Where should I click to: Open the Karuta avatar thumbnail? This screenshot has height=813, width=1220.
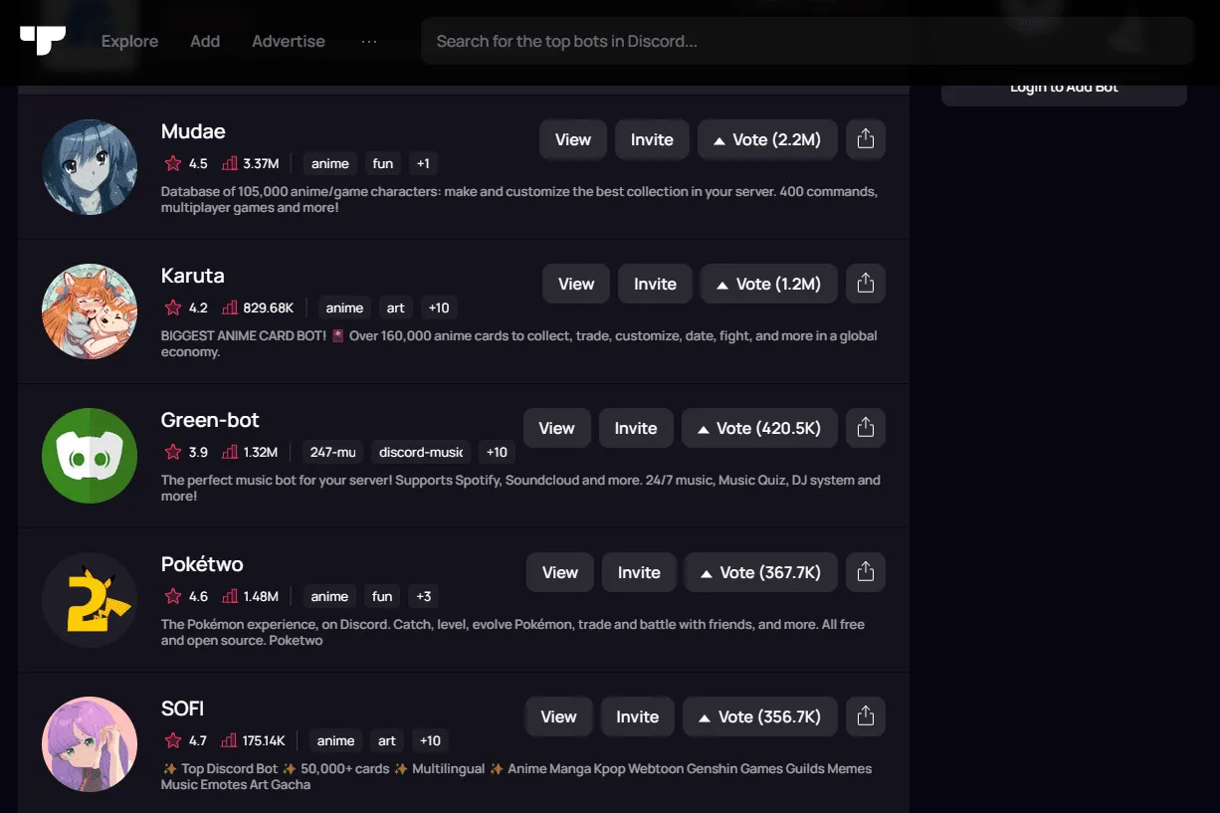90,311
